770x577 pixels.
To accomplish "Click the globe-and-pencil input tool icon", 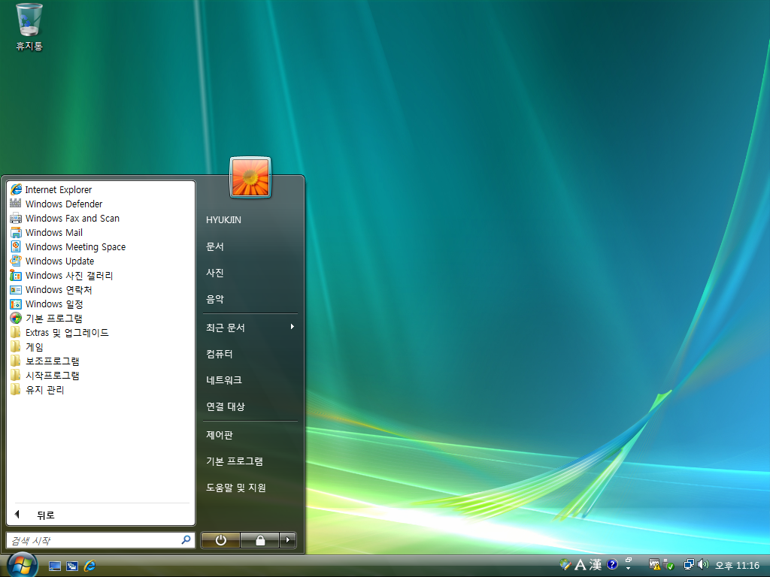I will (565, 564).
